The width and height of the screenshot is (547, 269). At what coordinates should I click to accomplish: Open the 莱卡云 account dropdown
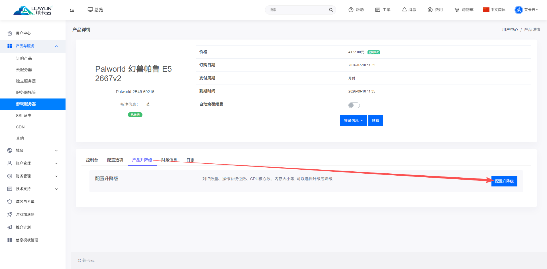tap(531, 10)
